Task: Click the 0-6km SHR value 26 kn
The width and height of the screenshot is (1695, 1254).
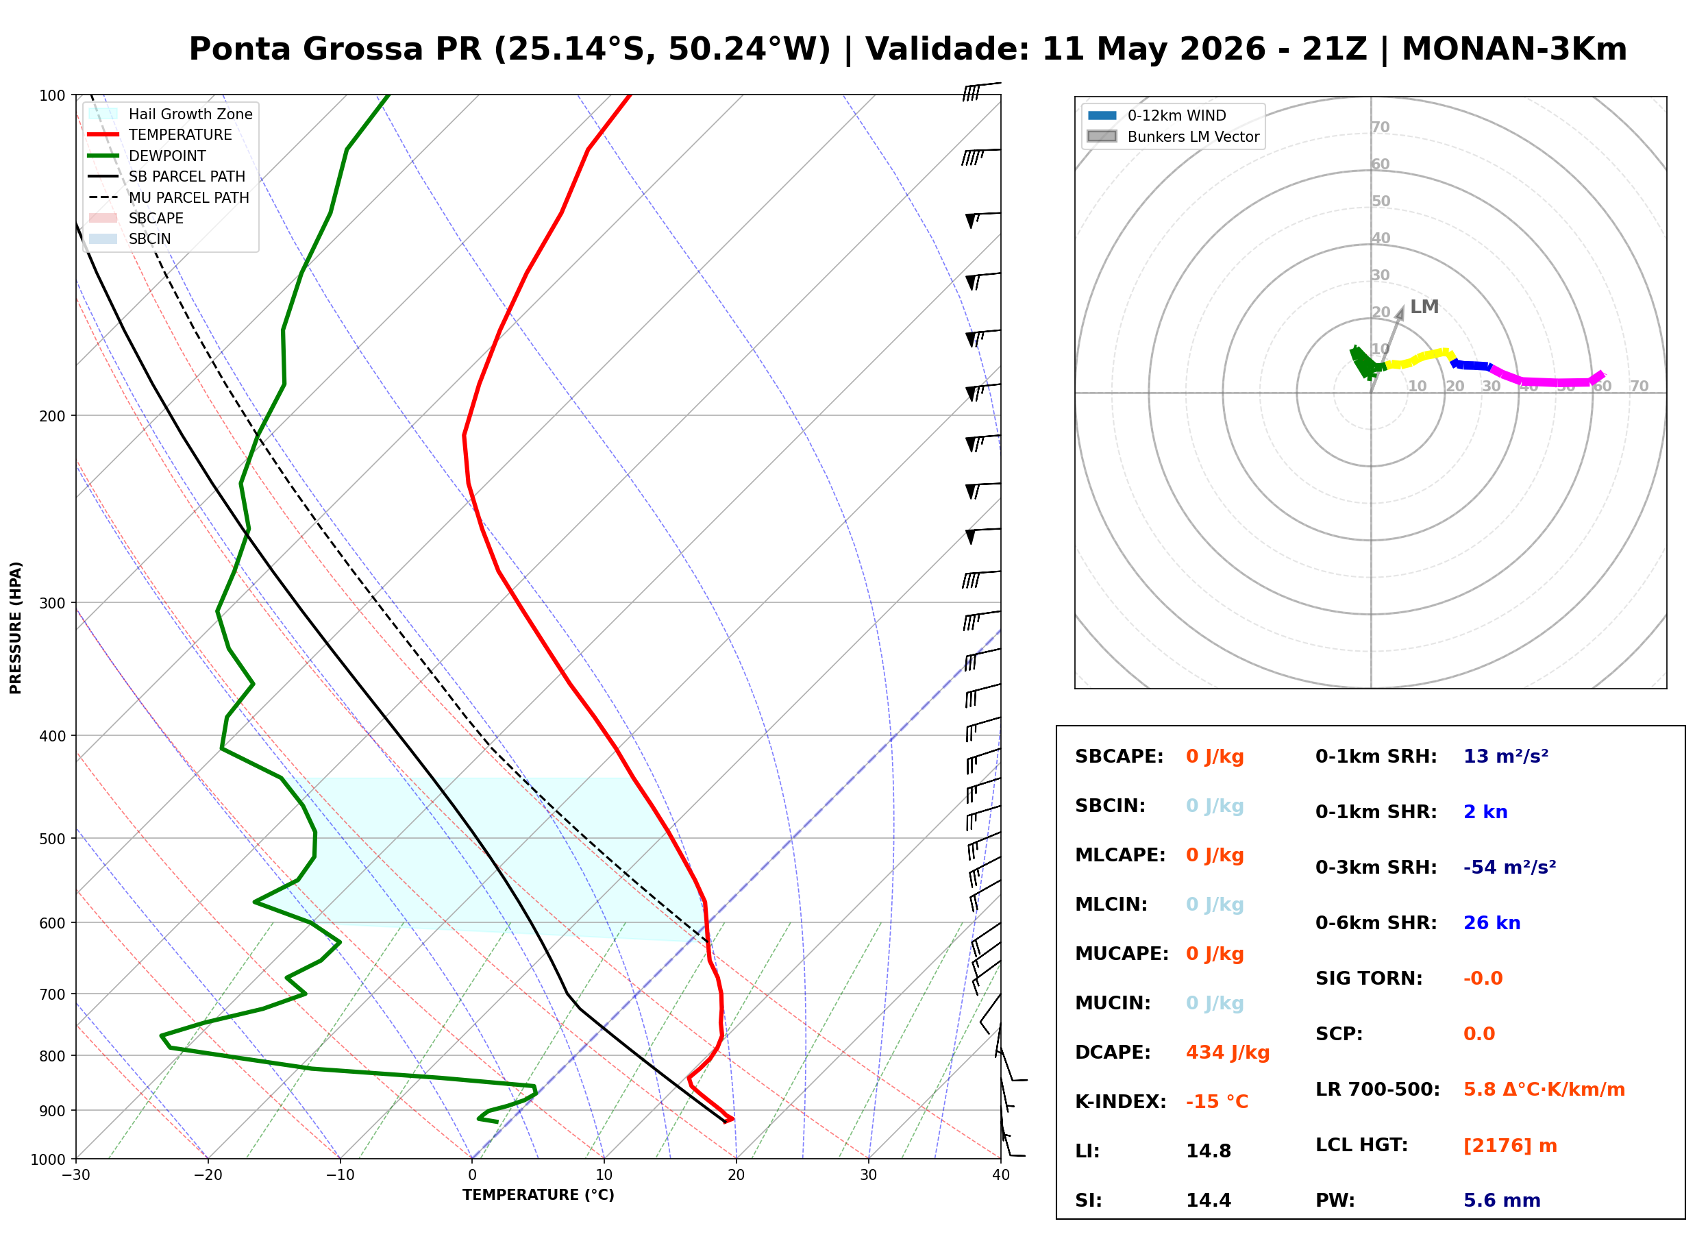Action: click(x=1492, y=923)
